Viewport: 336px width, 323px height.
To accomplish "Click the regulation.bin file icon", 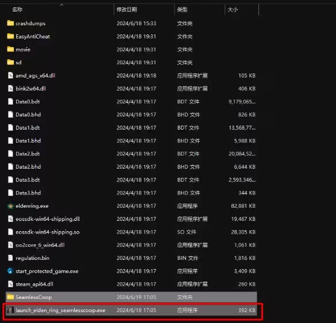I will [10, 258].
